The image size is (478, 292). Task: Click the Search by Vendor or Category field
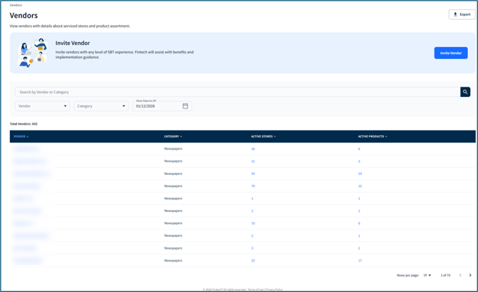coord(235,92)
